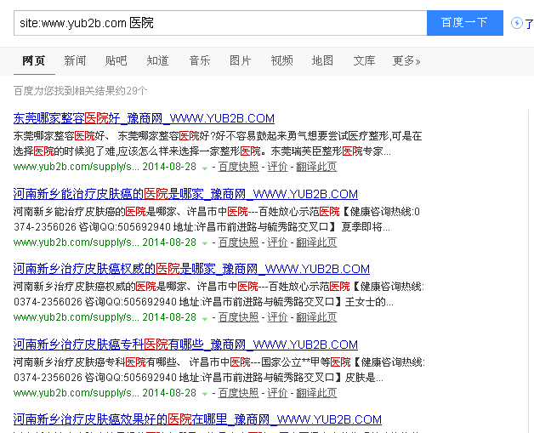The width and height of the screenshot is (534, 433).
Task: Click 评价 under 能治疗皮肤癌的医院 result
Action: [277, 242]
